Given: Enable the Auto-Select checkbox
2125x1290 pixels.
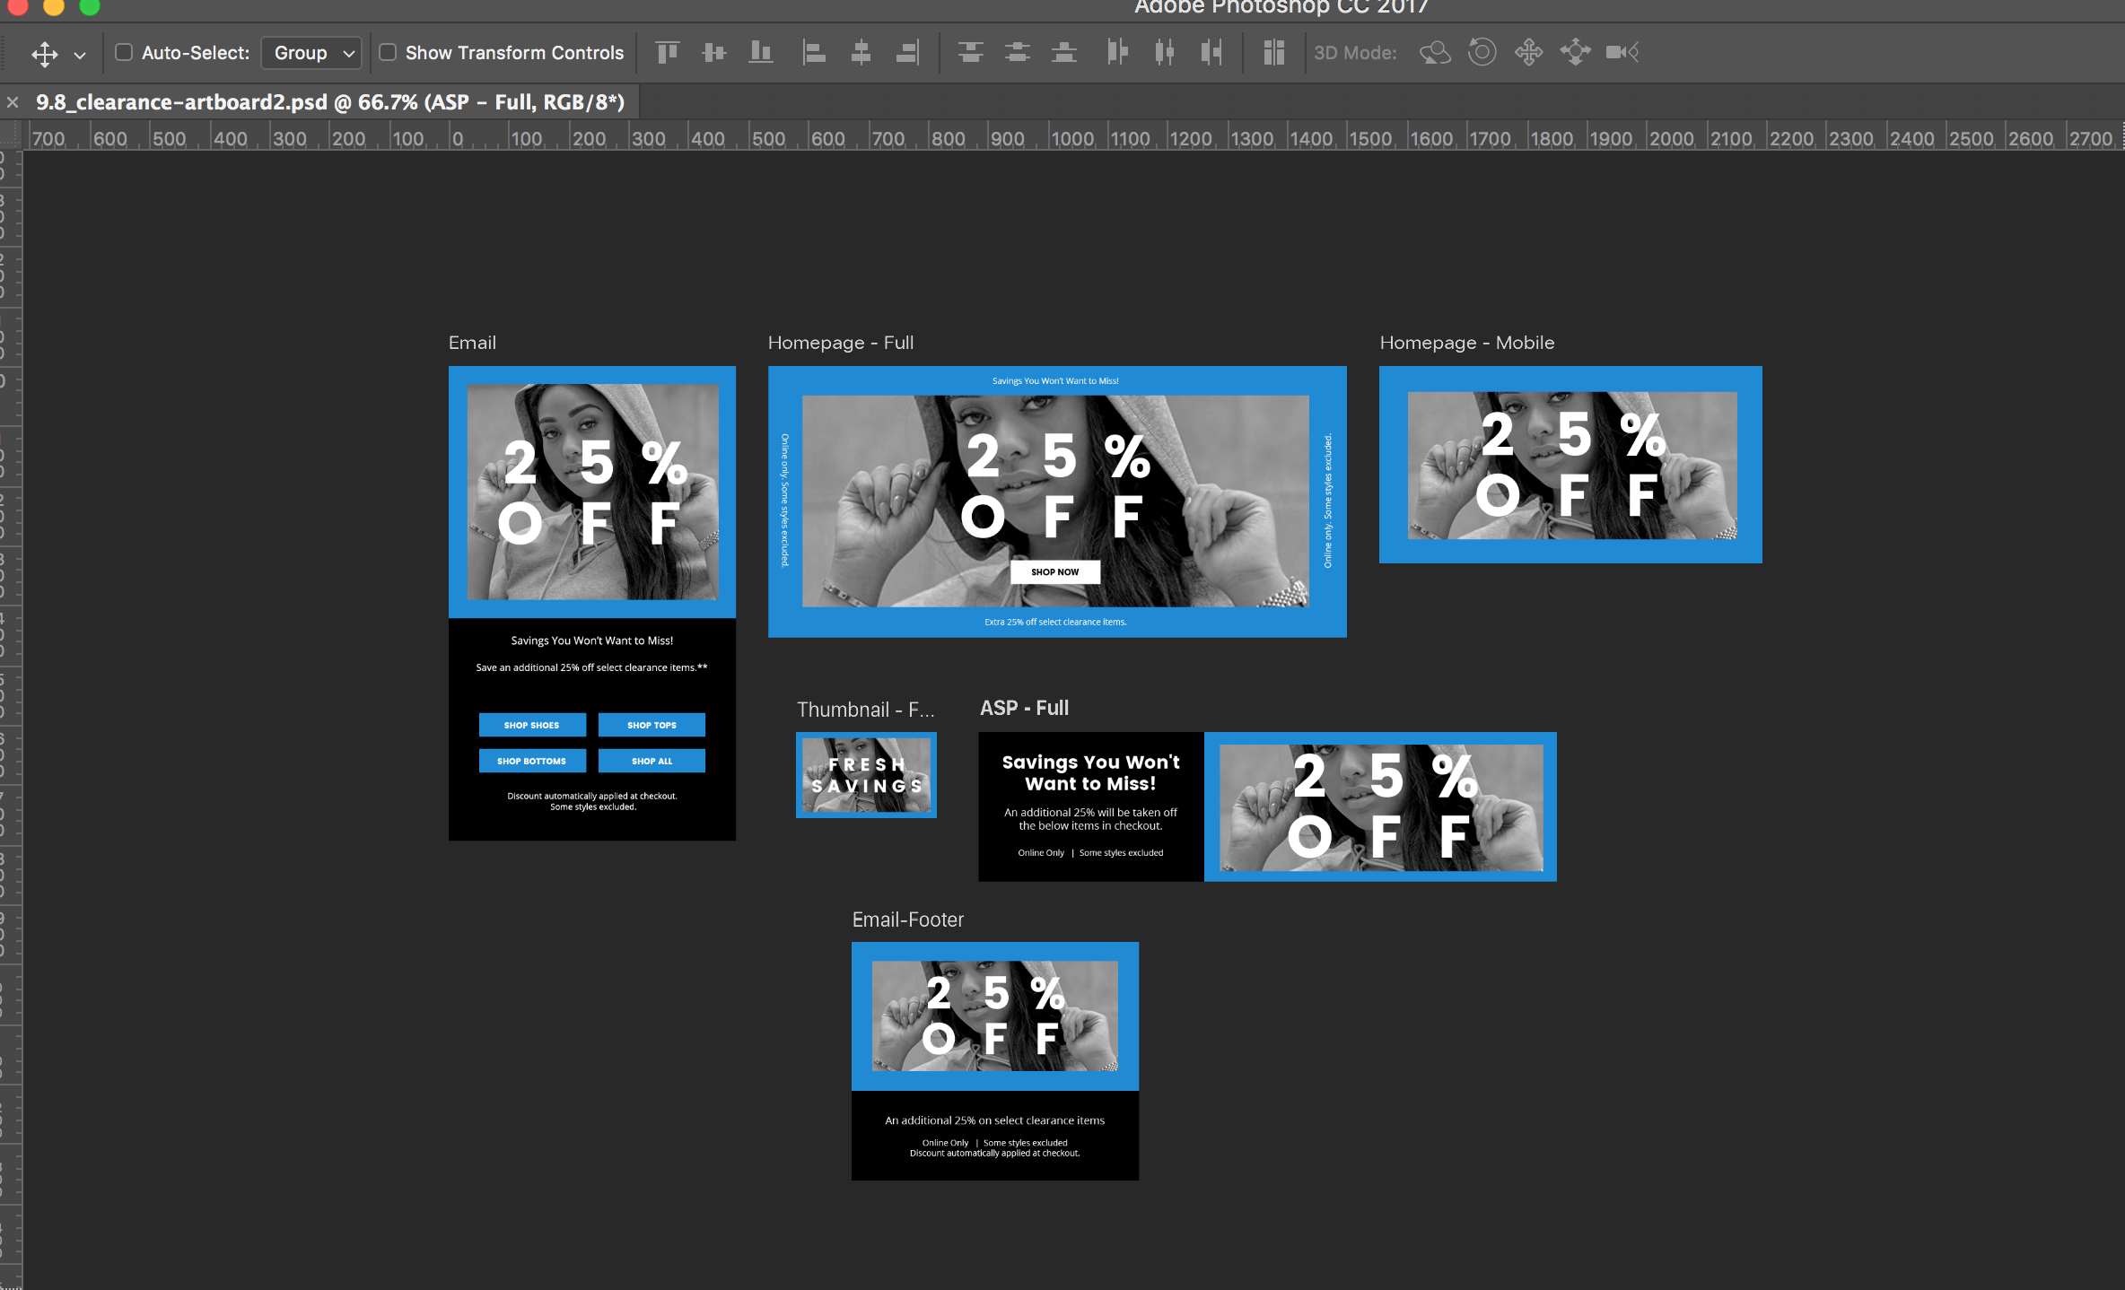Looking at the screenshot, I should (124, 52).
